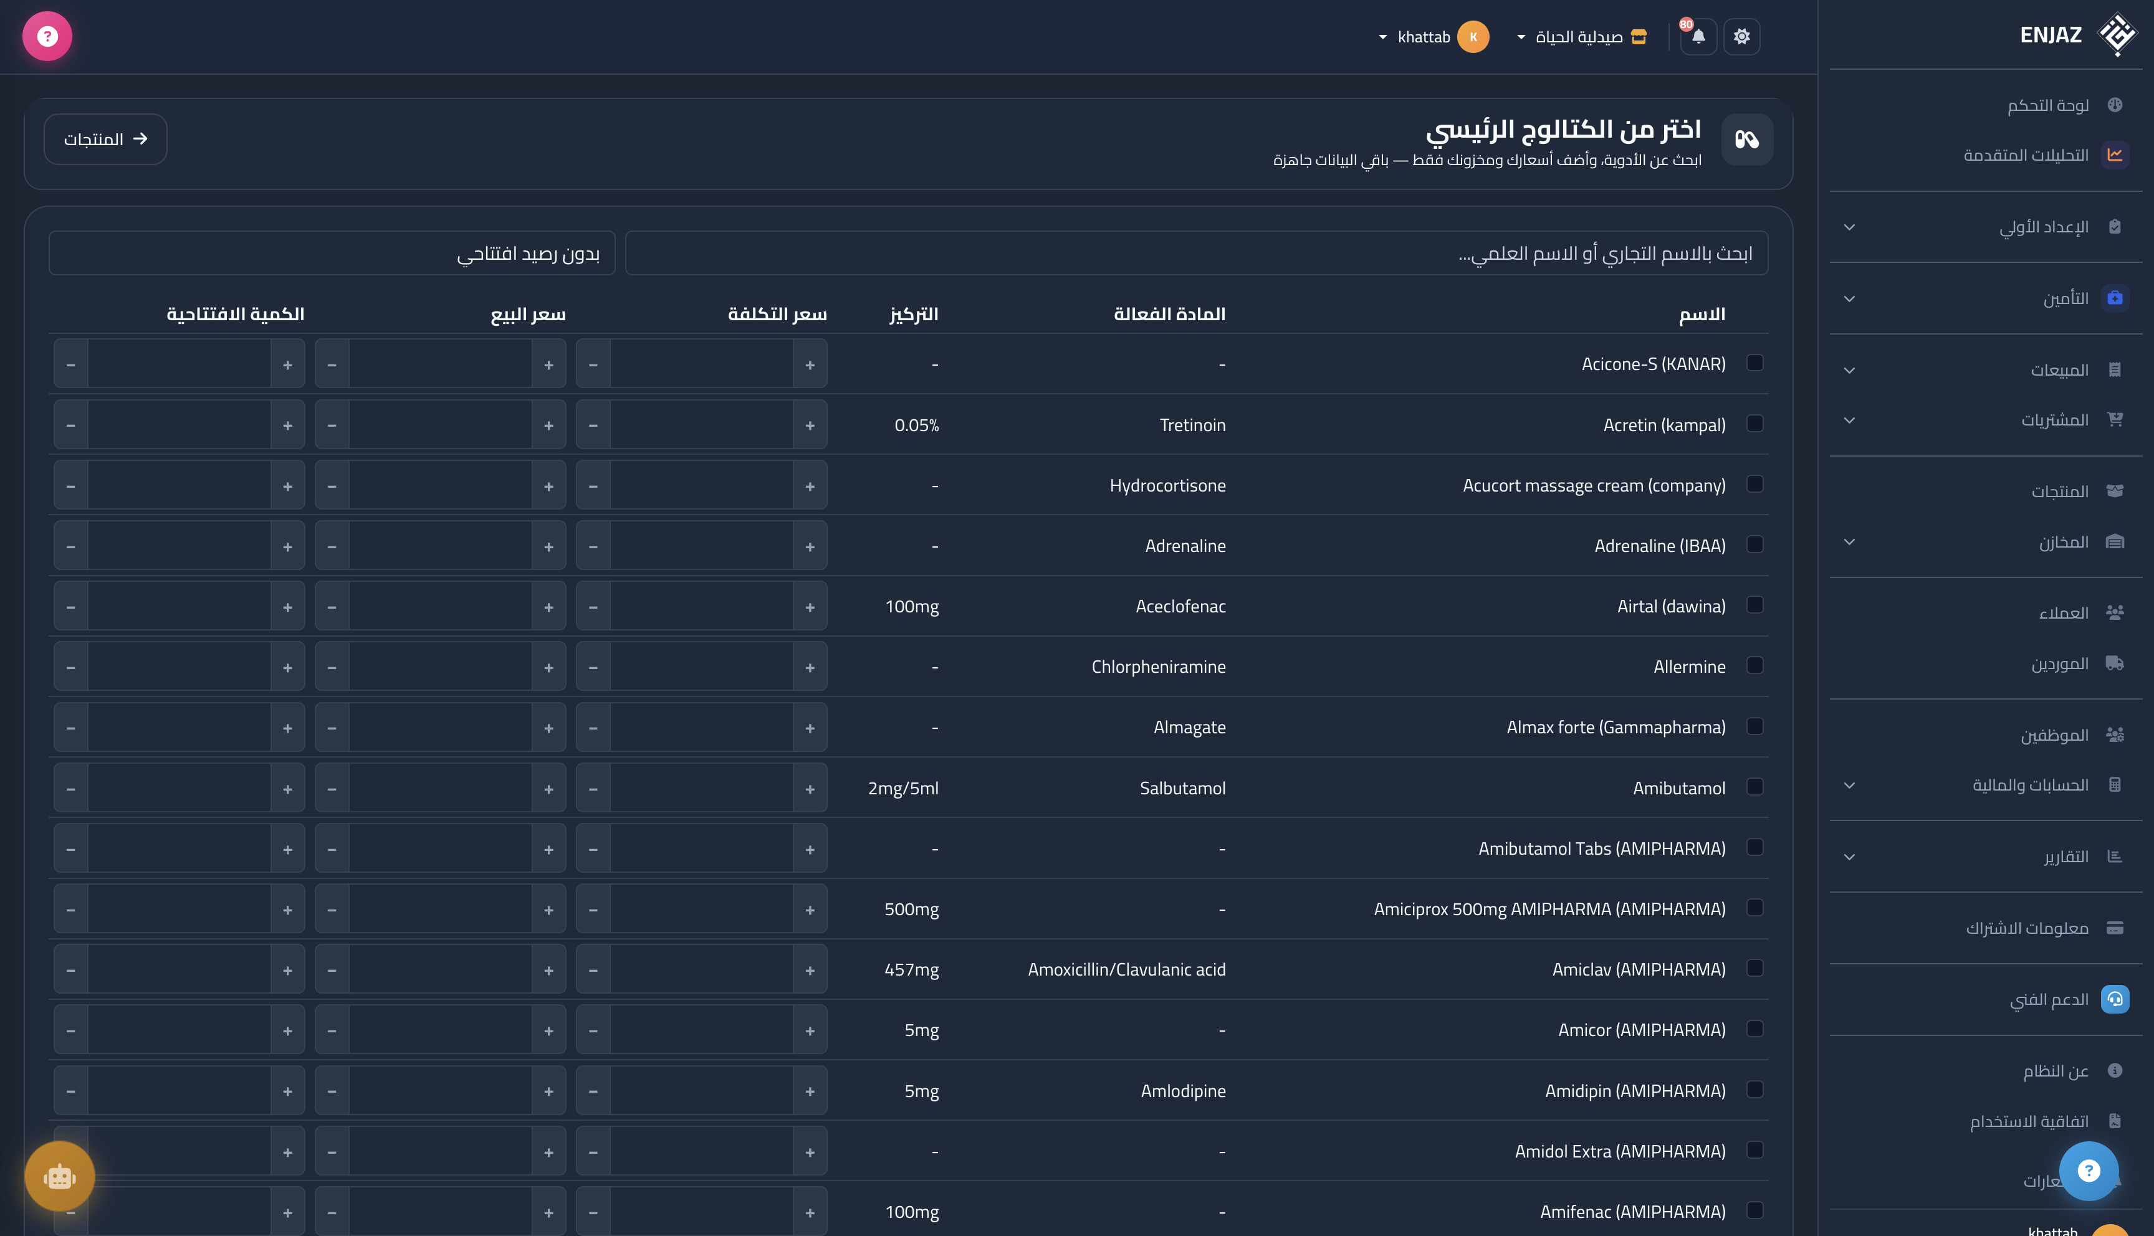Open الحسابات والمالية menu item
The image size is (2154, 1236).
(x=1986, y=784)
